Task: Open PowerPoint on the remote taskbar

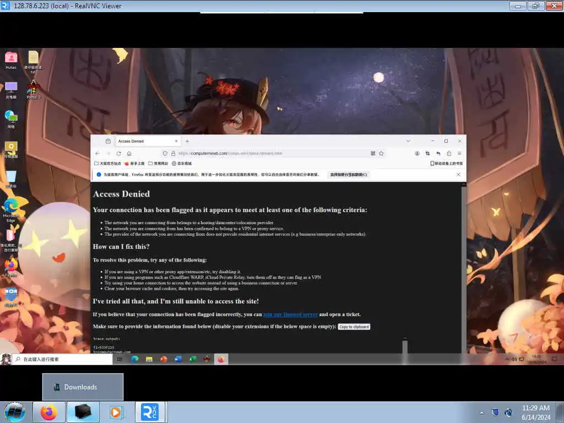Action: [164, 359]
